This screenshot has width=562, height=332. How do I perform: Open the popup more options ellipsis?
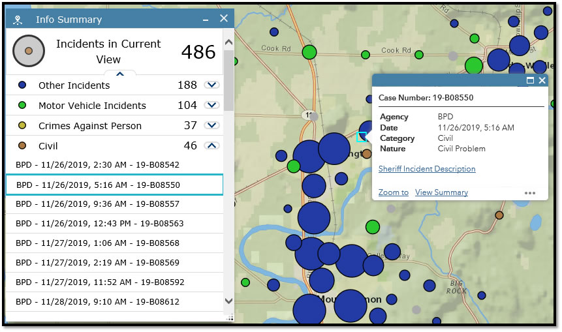point(530,192)
